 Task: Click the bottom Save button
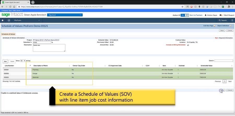(222, 90)
